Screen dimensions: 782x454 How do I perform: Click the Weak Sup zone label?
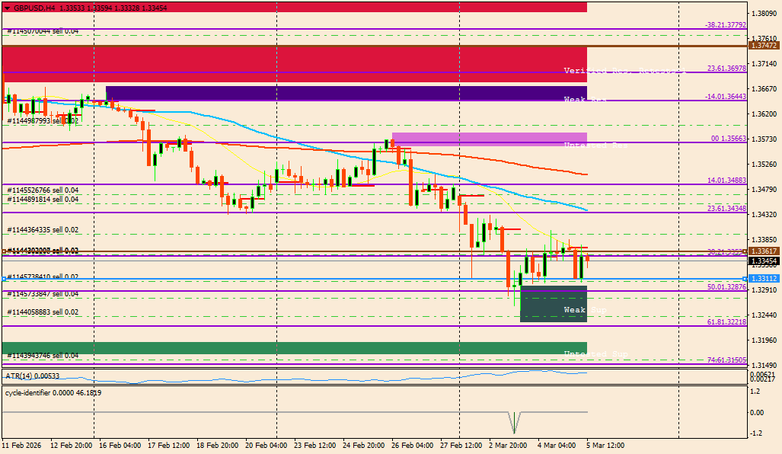585,310
